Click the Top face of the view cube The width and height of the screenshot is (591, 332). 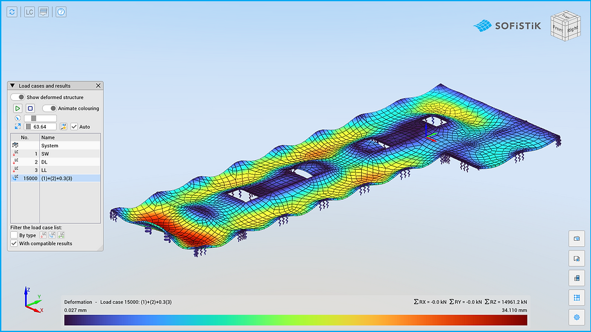tap(566, 16)
